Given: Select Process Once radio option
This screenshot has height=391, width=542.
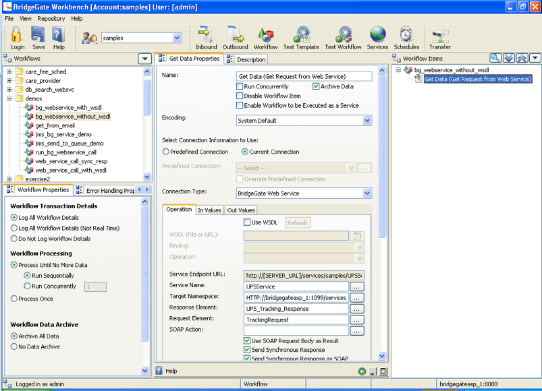Looking at the screenshot, I should pos(14,299).
